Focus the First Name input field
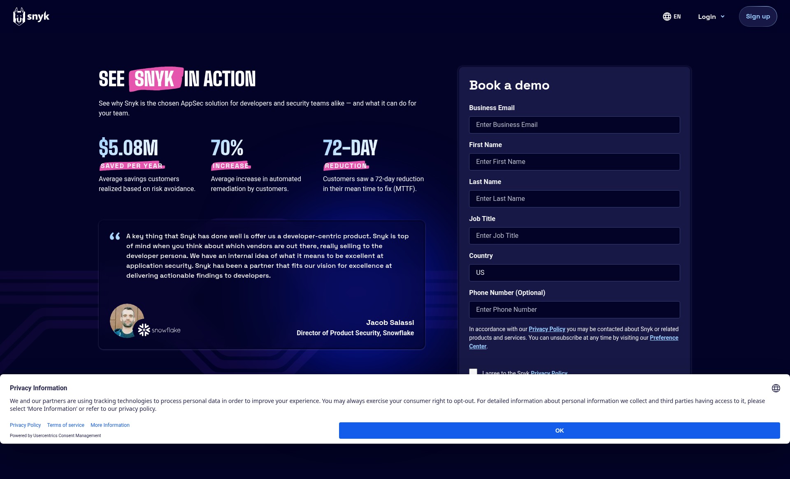 pyautogui.click(x=574, y=162)
